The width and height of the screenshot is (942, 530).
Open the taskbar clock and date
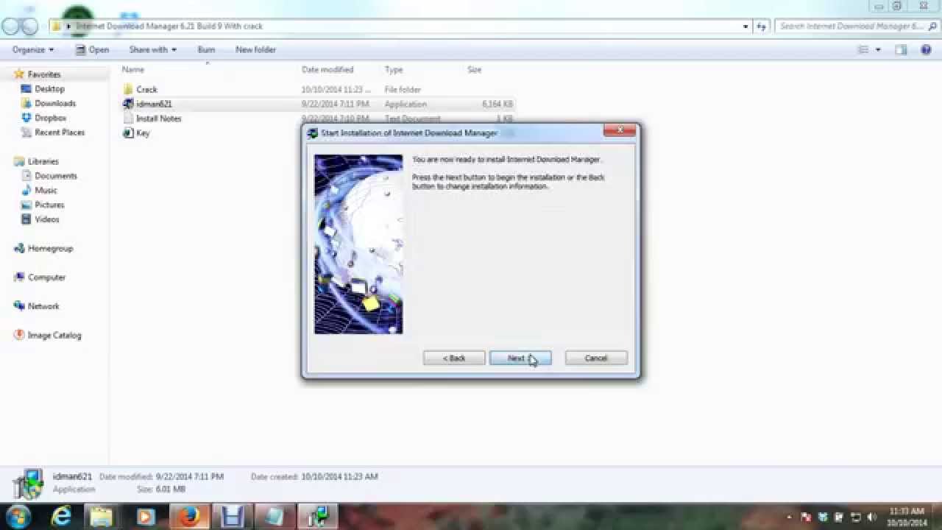tap(907, 517)
